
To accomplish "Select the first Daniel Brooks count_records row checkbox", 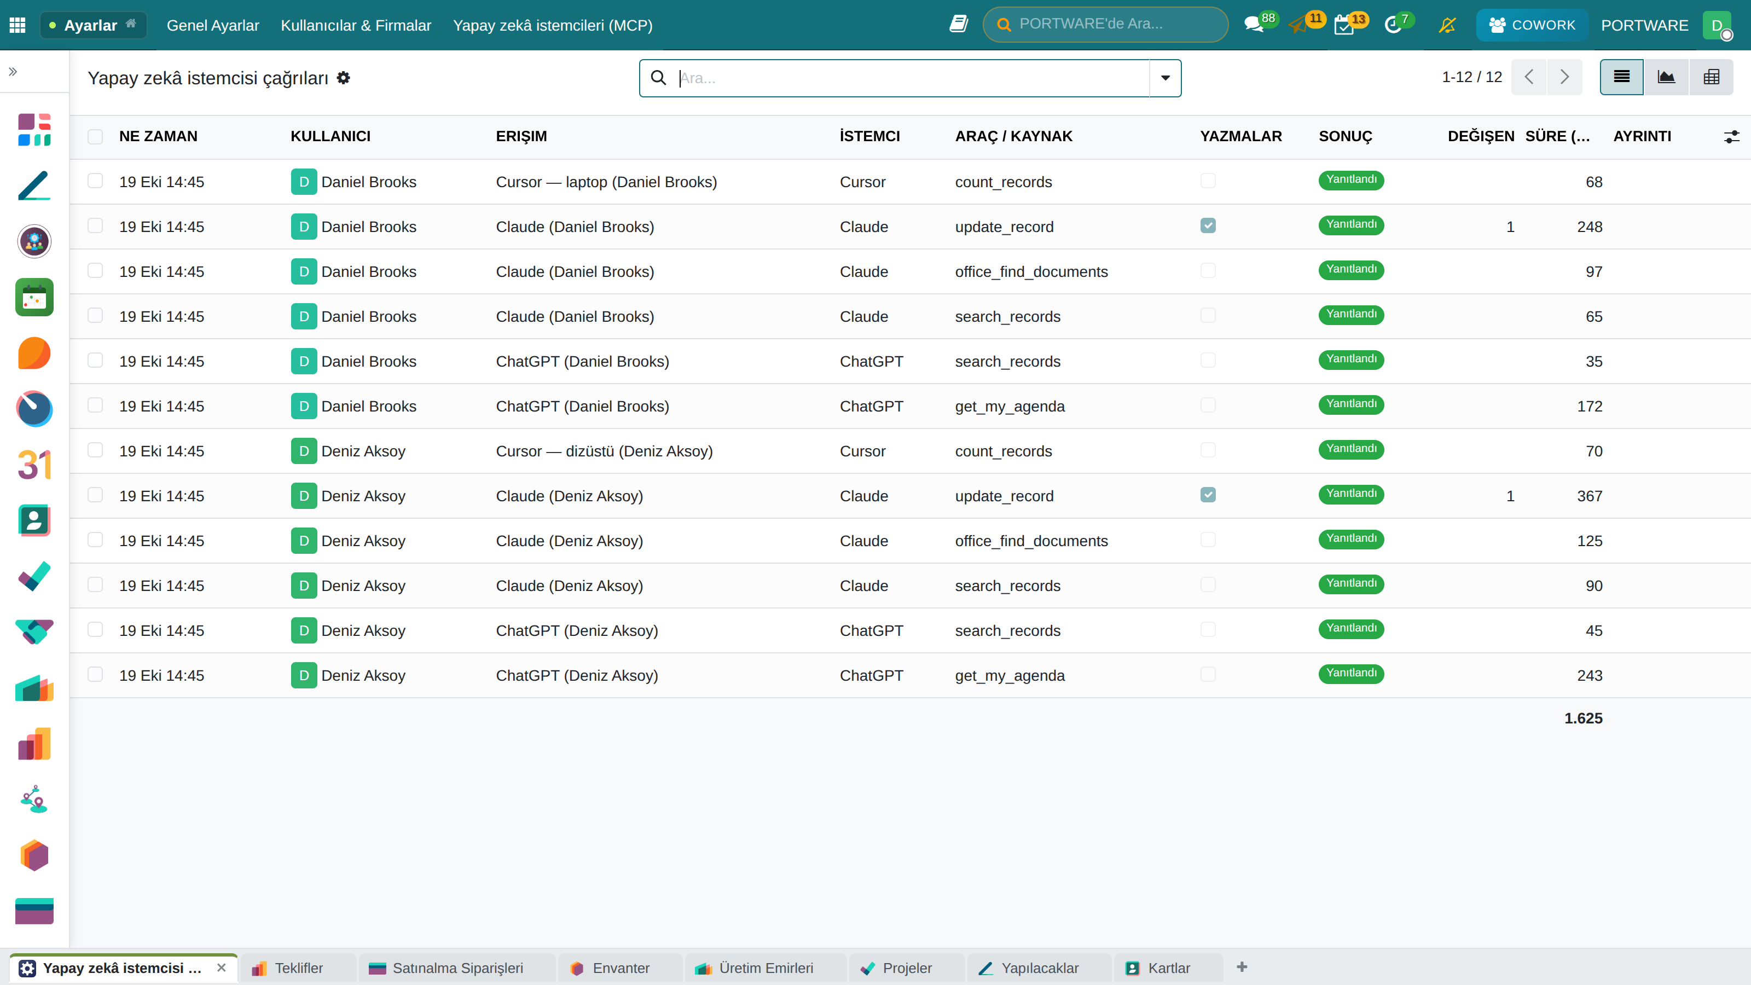I will pos(95,181).
